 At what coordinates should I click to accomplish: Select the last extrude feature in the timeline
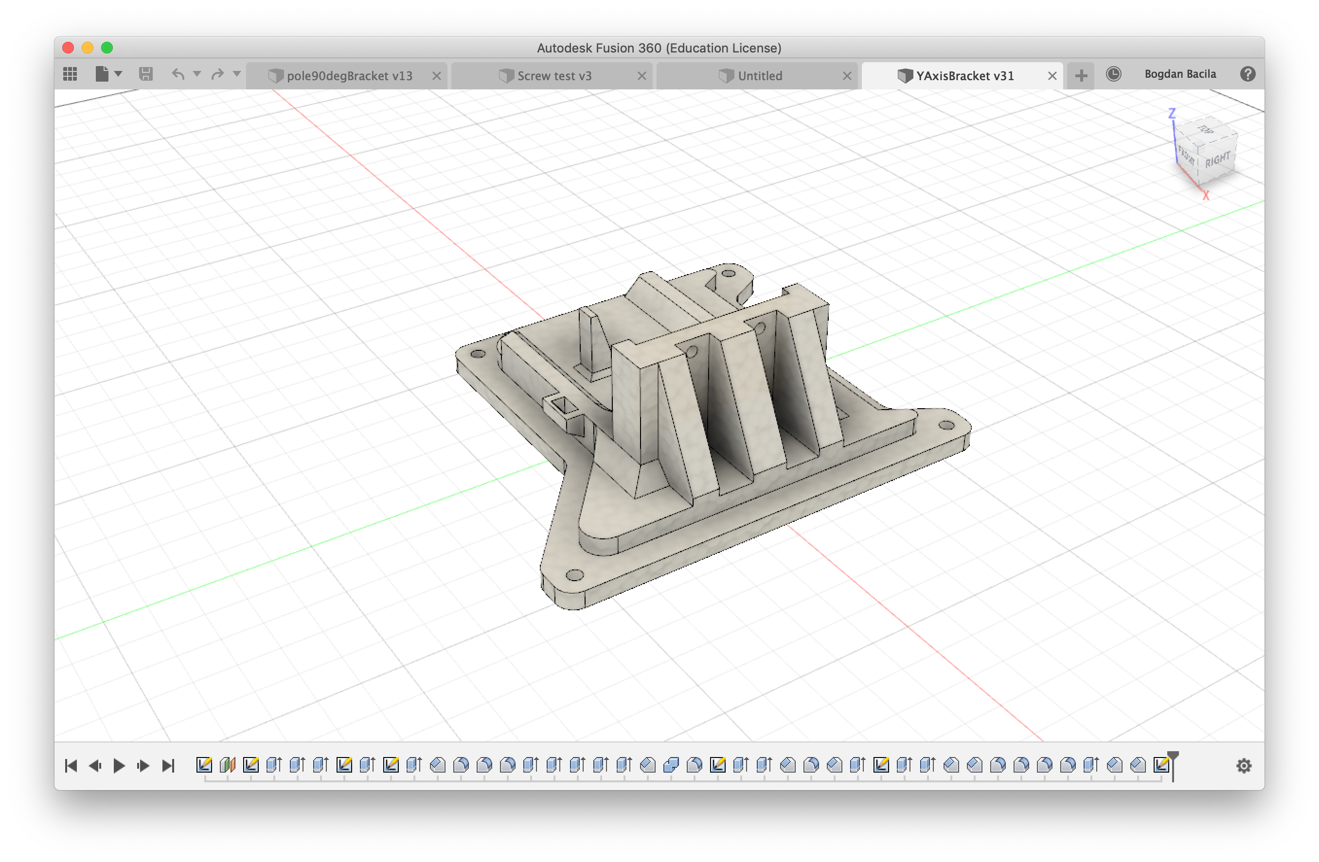(x=1091, y=764)
